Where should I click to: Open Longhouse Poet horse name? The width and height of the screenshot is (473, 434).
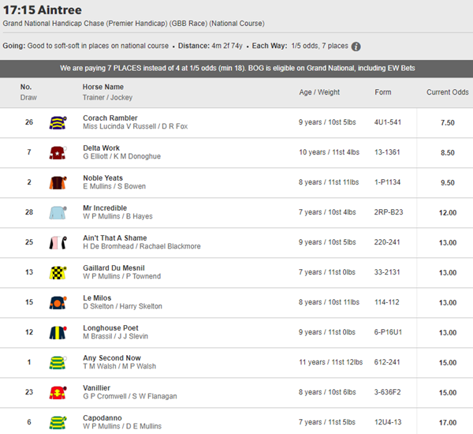tap(110, 328)
